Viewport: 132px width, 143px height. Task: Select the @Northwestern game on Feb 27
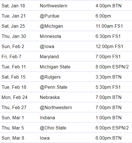(x=56, y=108)
